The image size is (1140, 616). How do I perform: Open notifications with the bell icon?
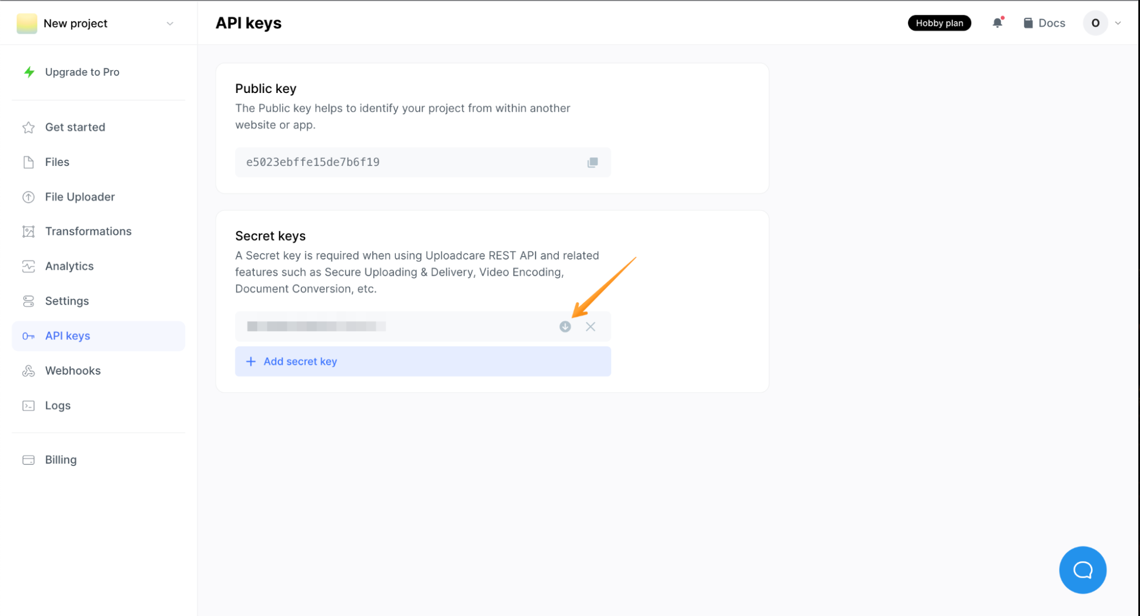(997, 23)
